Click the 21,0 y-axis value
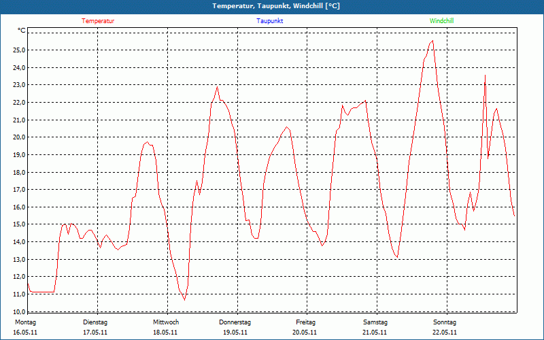 pyautogui.click(x=20, y=120)
